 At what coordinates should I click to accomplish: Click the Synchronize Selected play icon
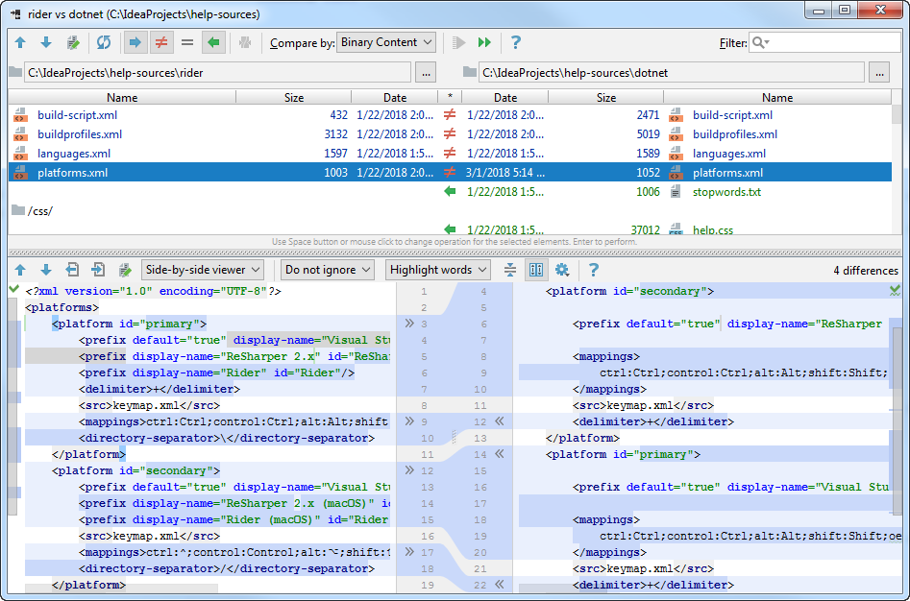(x=458, y=42)
